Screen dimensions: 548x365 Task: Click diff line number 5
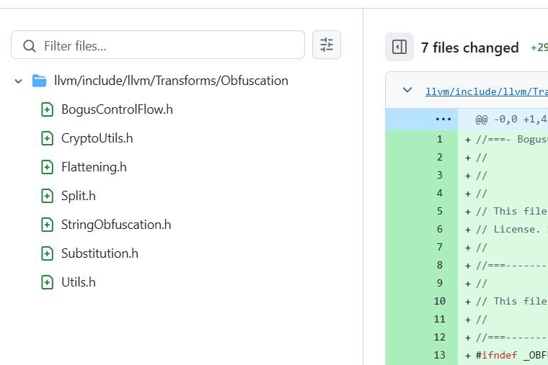tap(440, 211)
